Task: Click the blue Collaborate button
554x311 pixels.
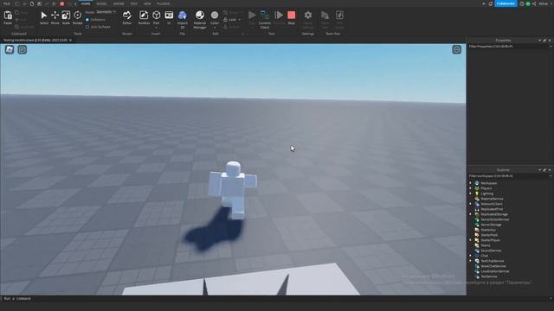Action: [x=506, y=3]
